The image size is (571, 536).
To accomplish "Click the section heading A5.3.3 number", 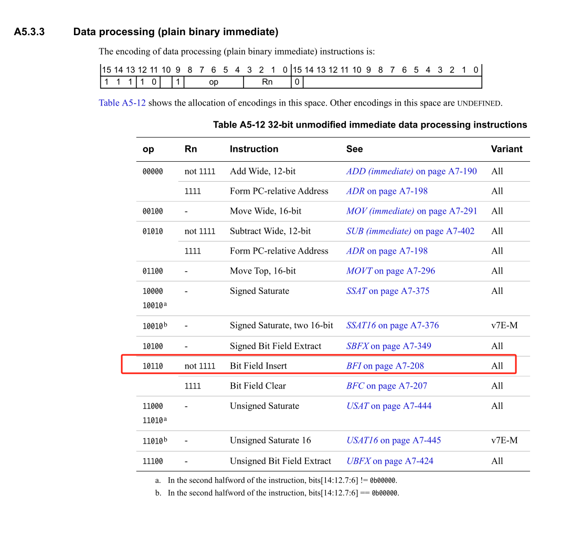I will (29, 32).
